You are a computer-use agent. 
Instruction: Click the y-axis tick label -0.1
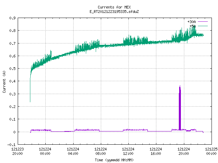click(x=11, y=145)
